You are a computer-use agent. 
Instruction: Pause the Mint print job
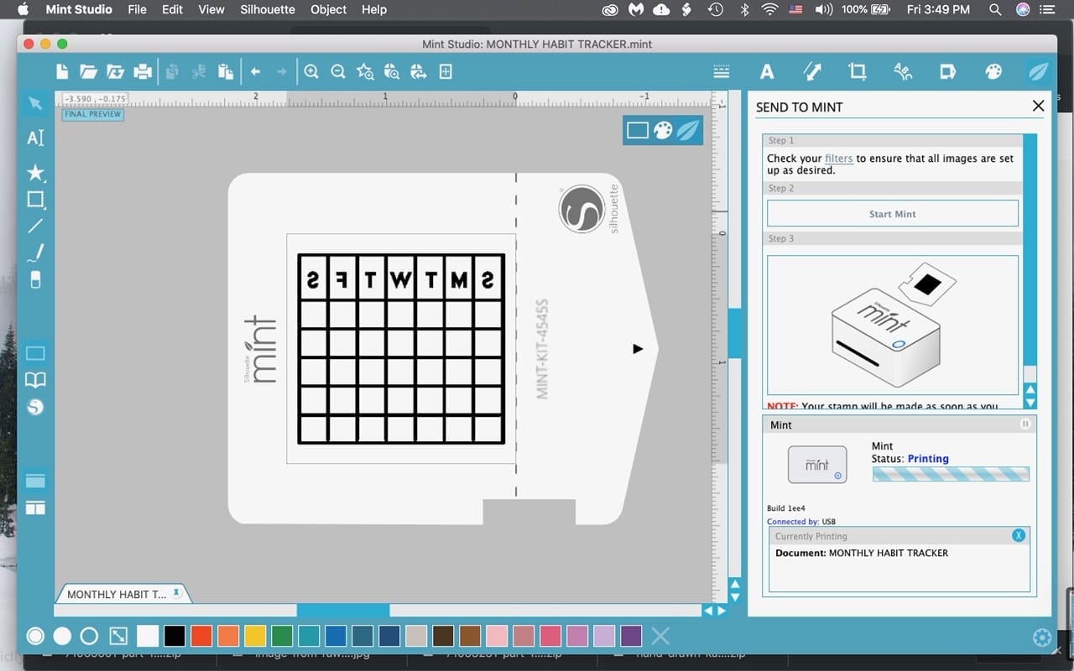1024,424
